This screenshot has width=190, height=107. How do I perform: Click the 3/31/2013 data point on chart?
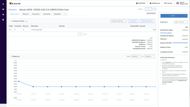click(146, 87)
